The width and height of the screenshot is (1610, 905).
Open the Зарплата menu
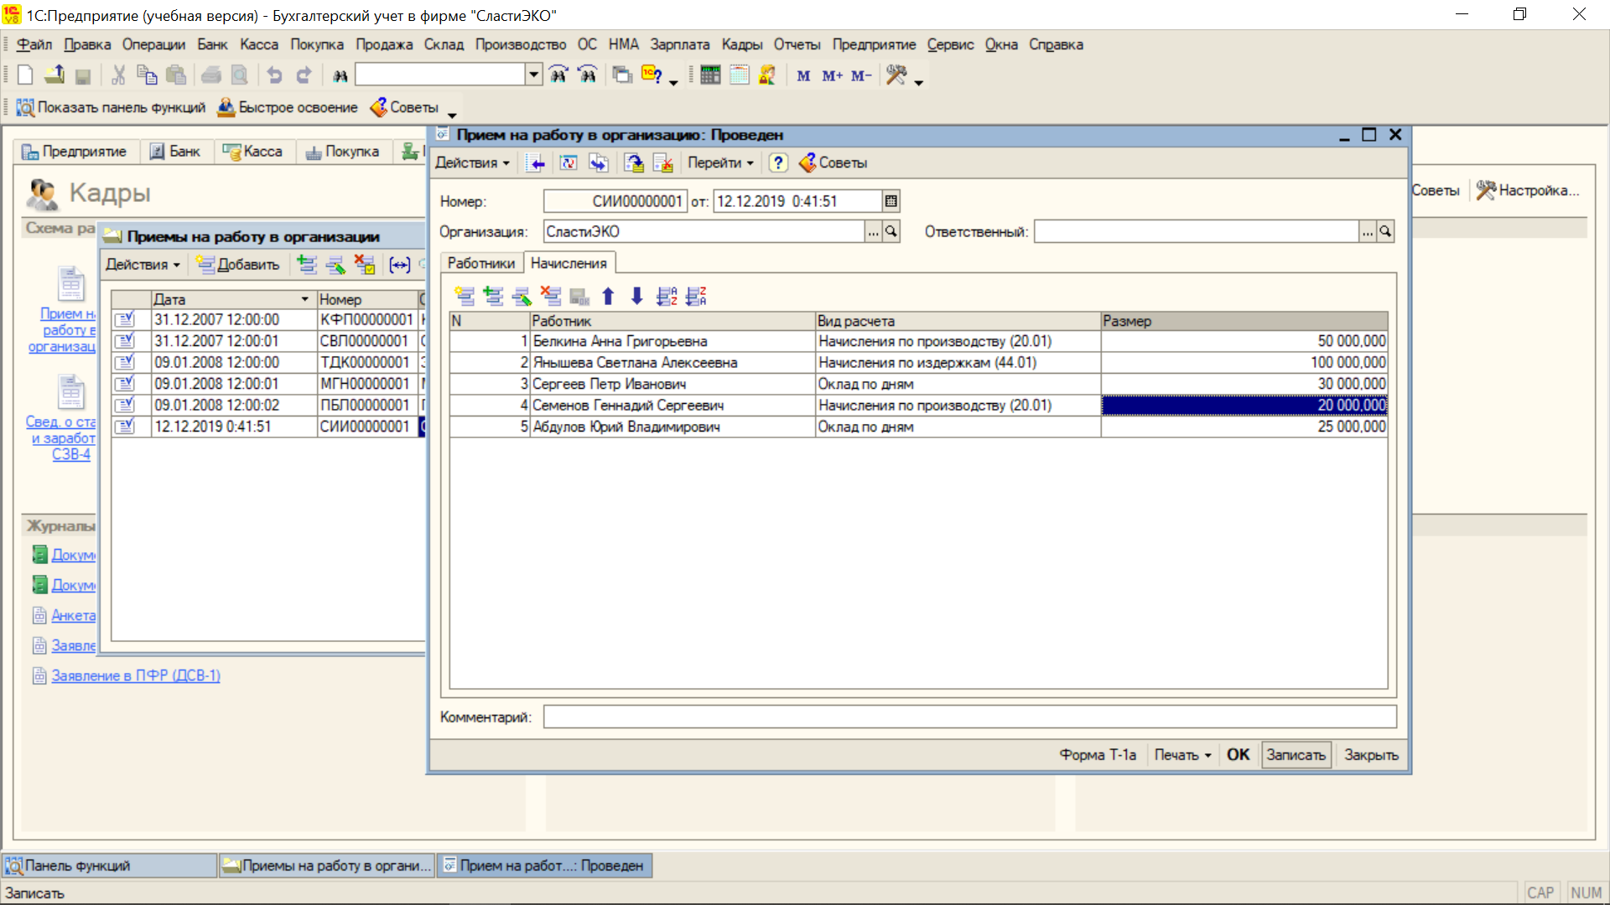[x=679, y=44]
